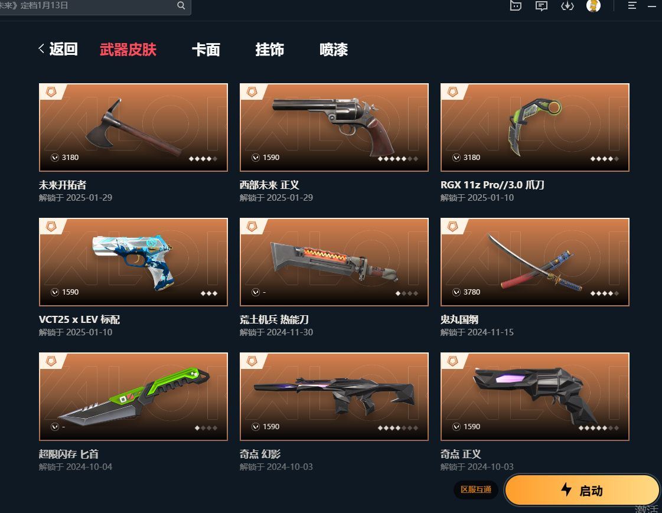Open the 喷漆 tab

pyautogui.click(x=334, y=50)
